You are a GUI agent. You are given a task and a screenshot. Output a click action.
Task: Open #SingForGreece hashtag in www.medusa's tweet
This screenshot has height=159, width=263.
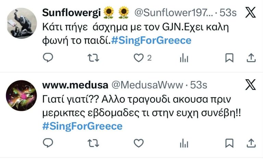coord(82,126)
